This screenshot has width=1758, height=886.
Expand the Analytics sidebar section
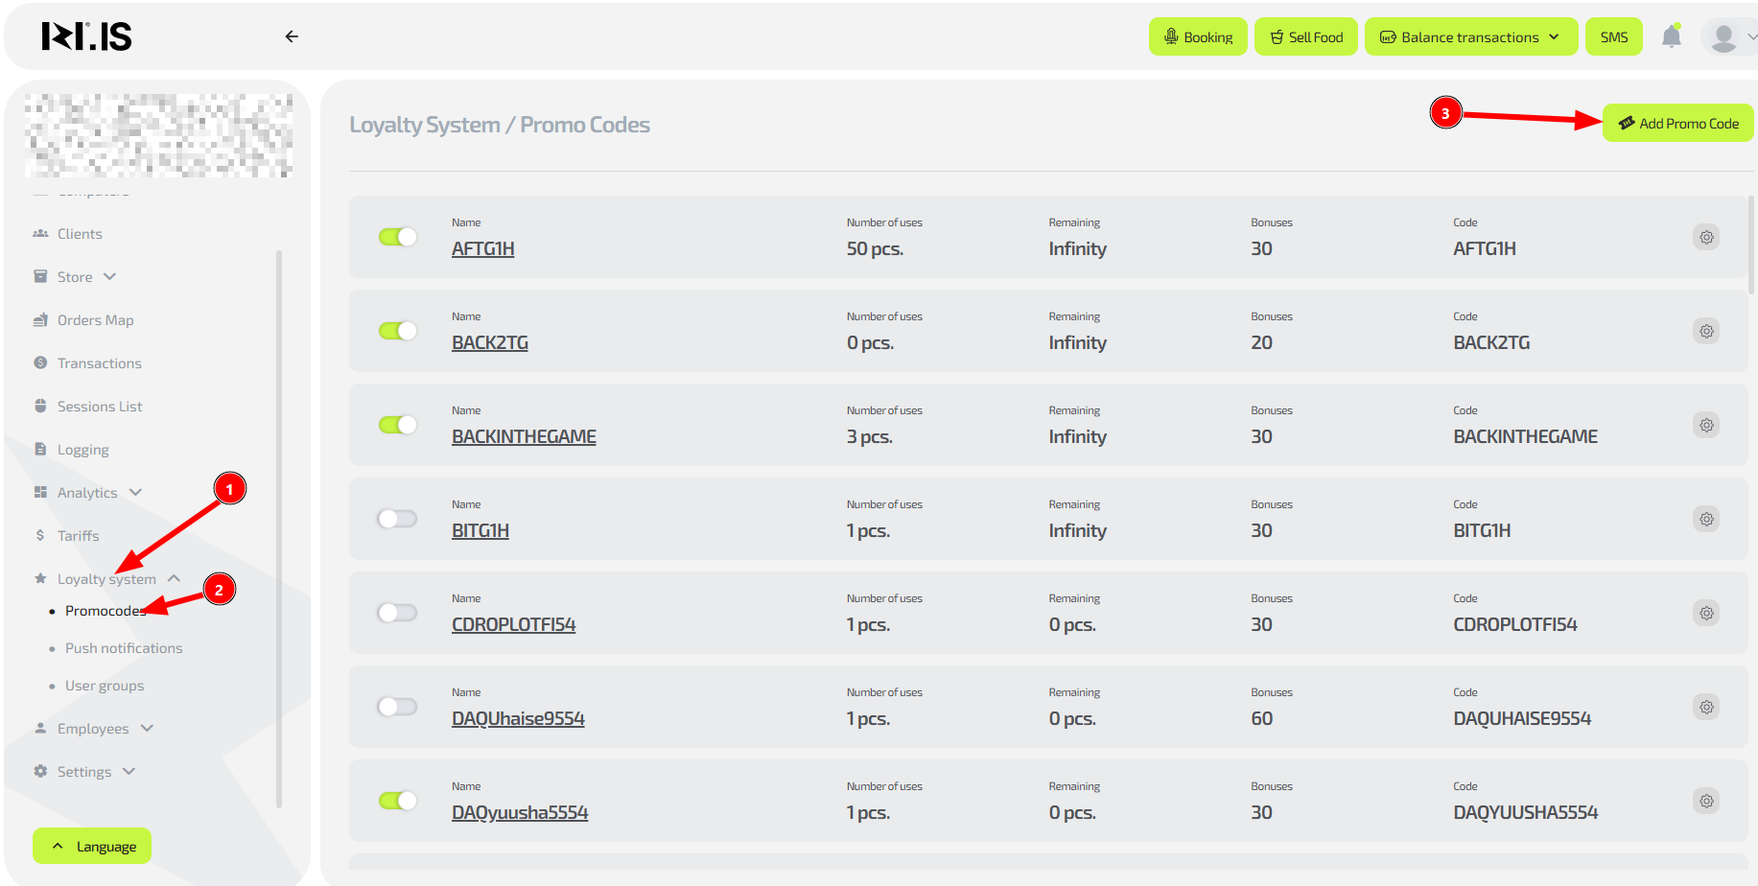88,493
